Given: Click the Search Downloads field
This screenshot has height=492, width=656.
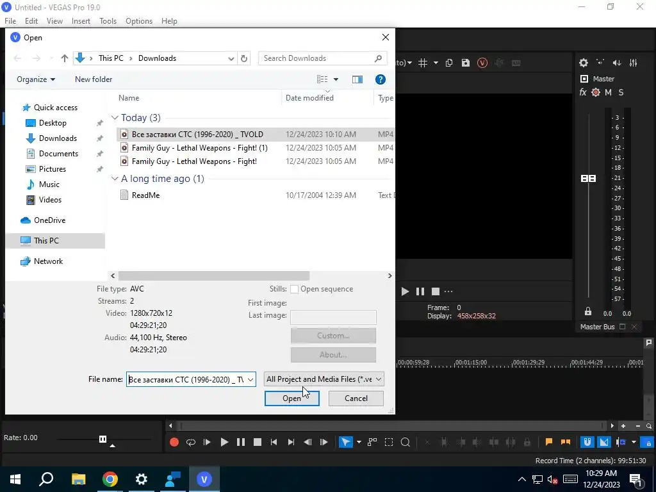Looking at the screenshot, I should pyautogui.click(x=323, y=58).
